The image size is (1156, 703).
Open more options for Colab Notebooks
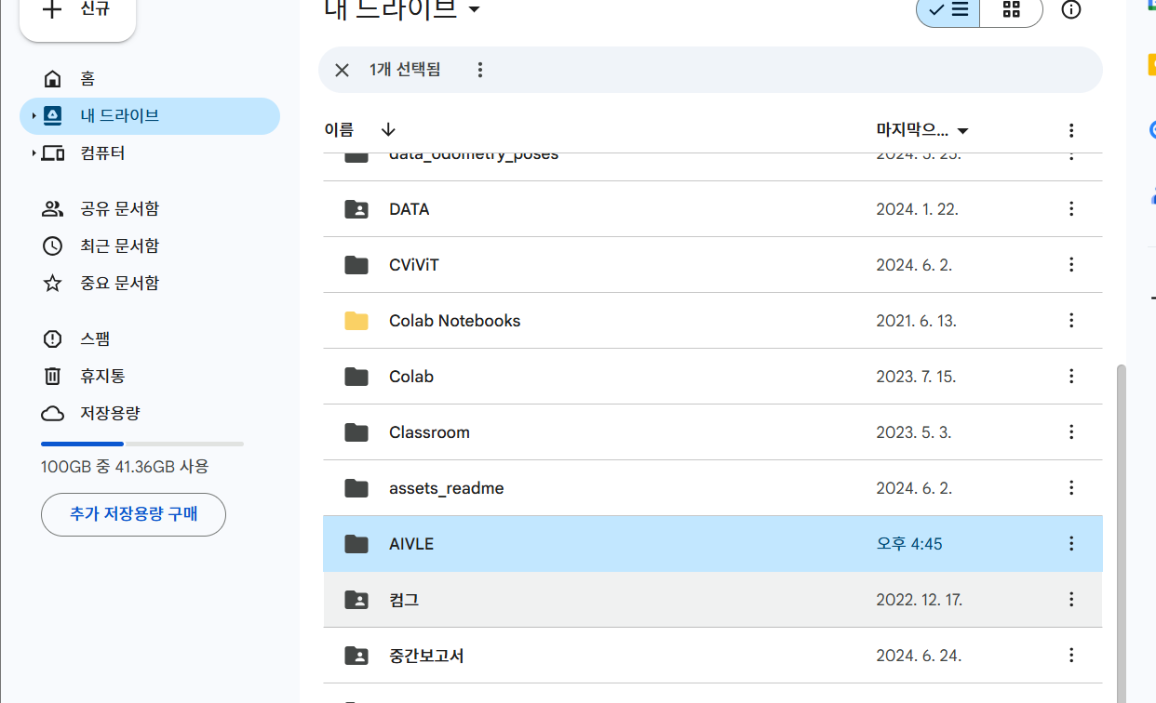tap(1071, 321)
